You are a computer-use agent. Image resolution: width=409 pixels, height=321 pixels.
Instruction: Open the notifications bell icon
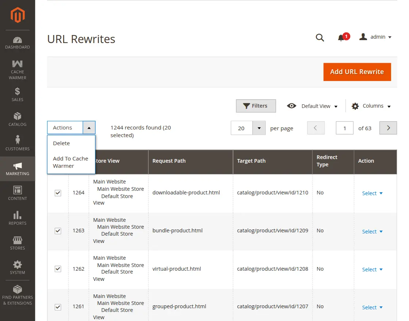pos(341,38)
